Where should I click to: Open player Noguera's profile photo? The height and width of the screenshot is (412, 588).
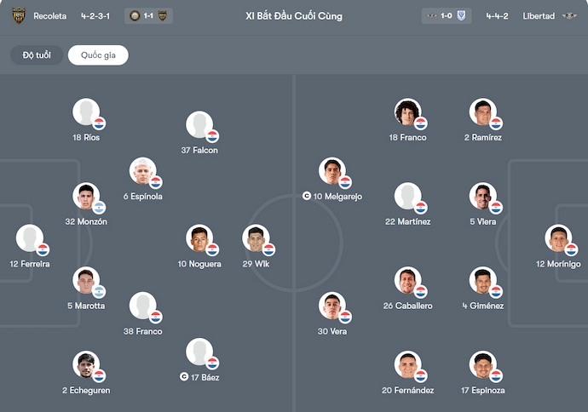[x=199, y=238]
